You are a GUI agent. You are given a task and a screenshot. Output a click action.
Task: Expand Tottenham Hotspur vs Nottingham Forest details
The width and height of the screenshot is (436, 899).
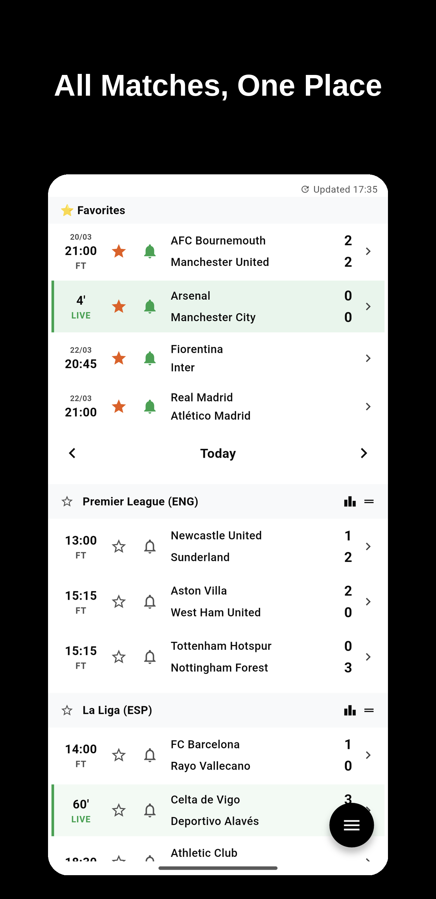point(368,657)
